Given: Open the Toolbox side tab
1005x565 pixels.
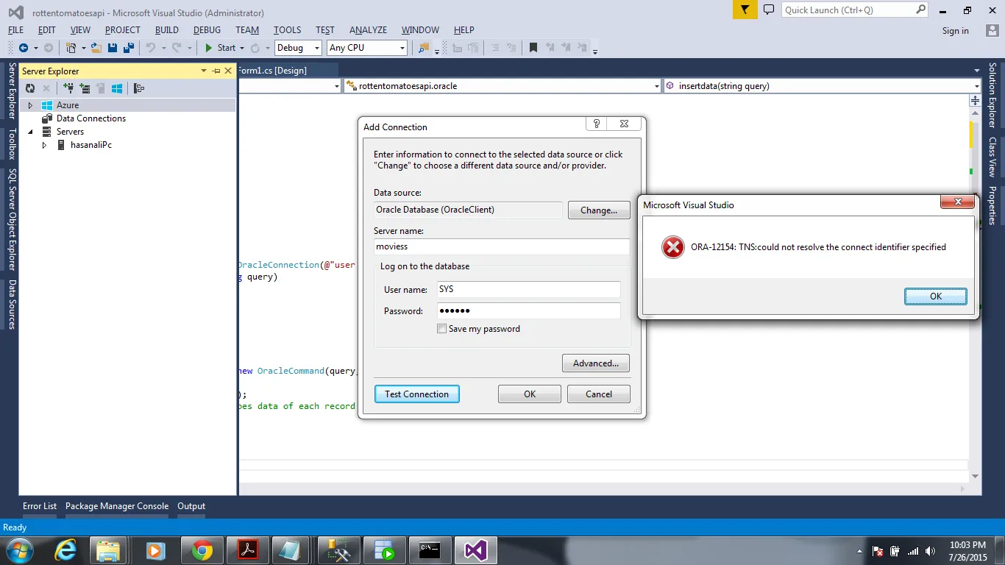Looking at the screenshot, I should [12, 144].
